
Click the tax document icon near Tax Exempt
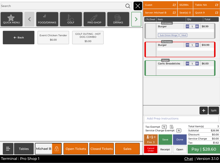[x=172, y=127]
